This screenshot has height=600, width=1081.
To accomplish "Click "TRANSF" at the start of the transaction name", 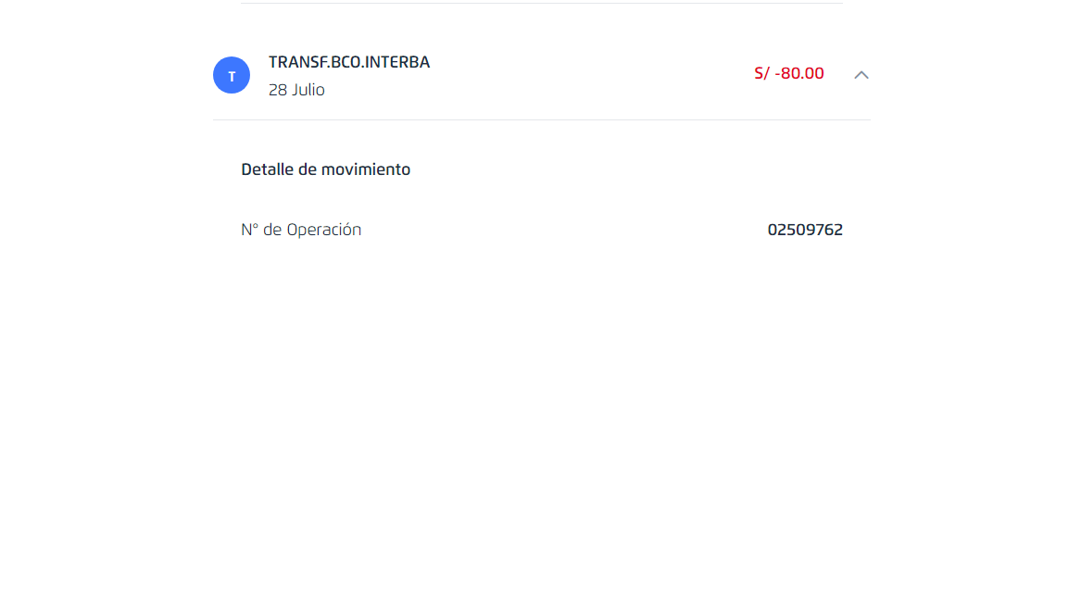I will (x=296, y=62).
